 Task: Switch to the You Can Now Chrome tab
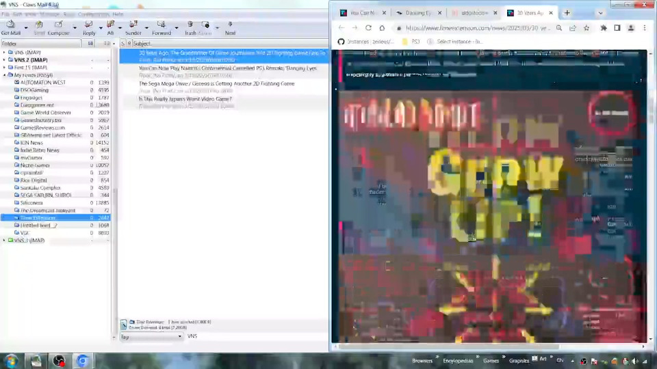(363, 13)
